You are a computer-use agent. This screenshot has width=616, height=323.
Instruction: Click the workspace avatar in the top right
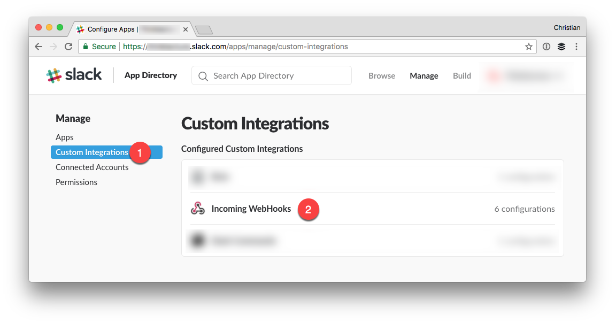tap(493, 75)
